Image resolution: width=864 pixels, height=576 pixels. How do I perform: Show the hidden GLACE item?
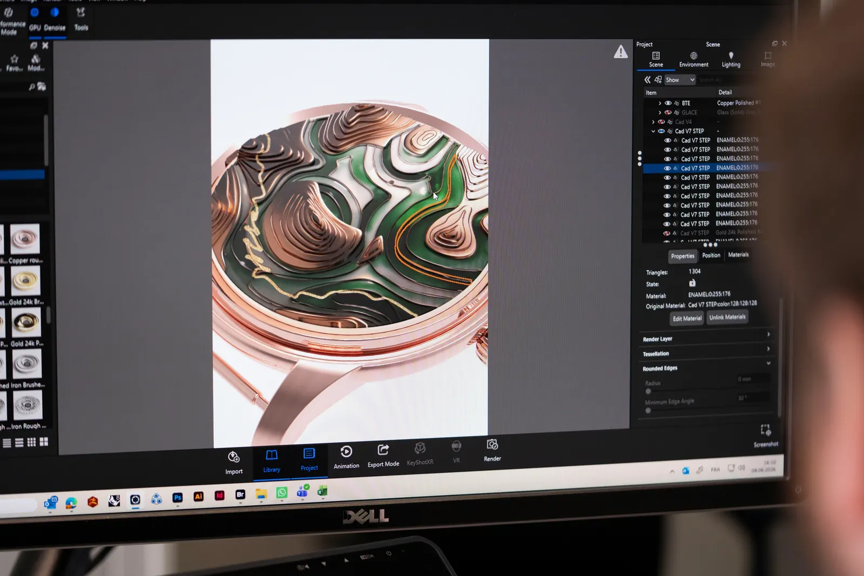coord(668,112)
